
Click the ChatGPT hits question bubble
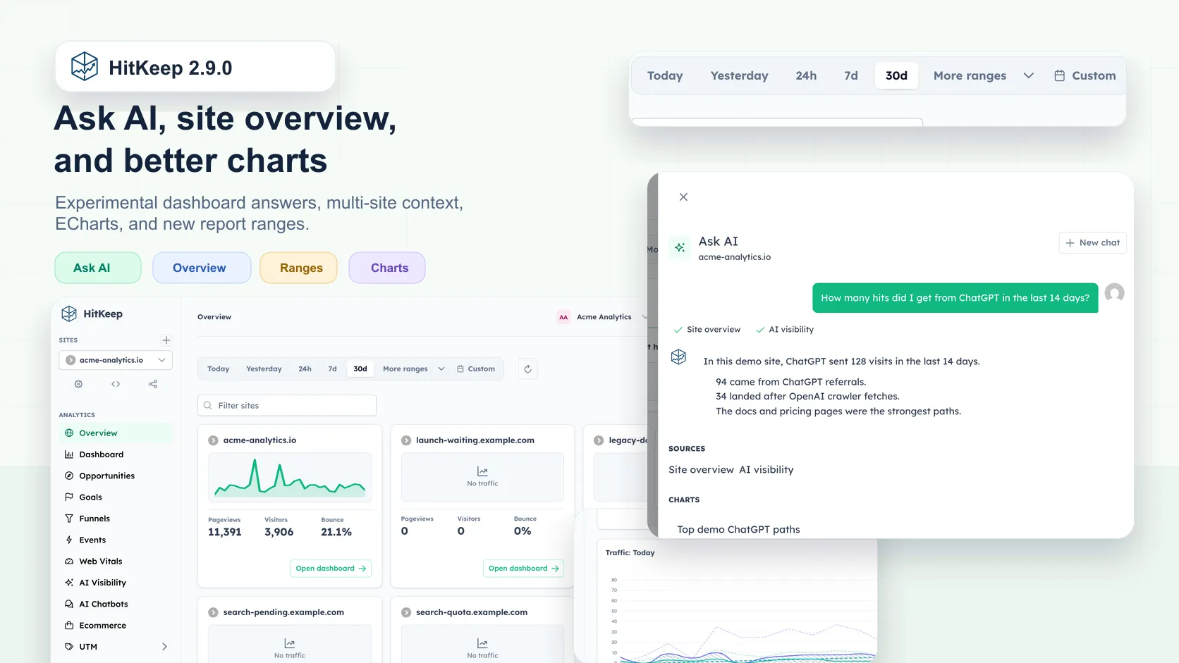pos(955,298)
